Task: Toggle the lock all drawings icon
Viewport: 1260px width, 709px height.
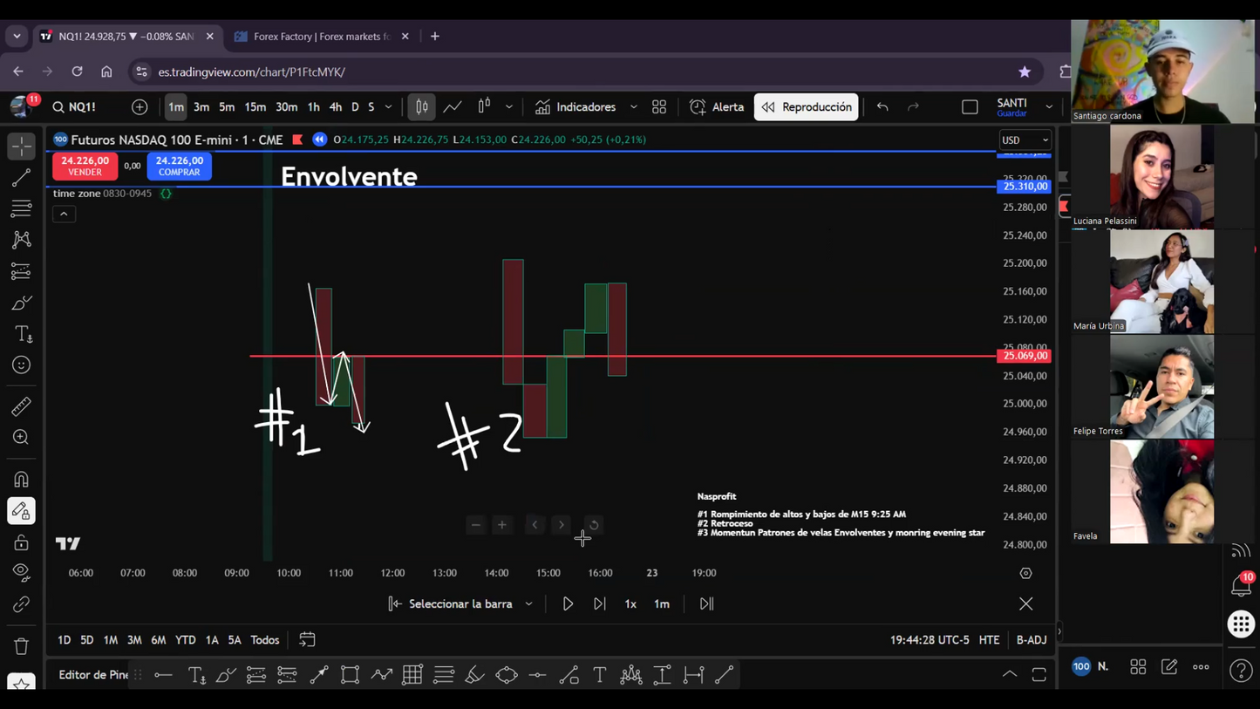Action: 21,542
